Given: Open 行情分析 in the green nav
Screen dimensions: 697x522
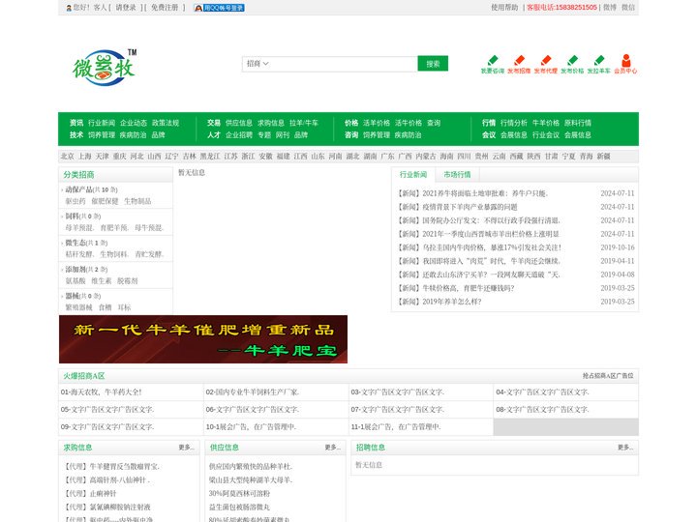Looking at the screenshot, I should [514, 123].
